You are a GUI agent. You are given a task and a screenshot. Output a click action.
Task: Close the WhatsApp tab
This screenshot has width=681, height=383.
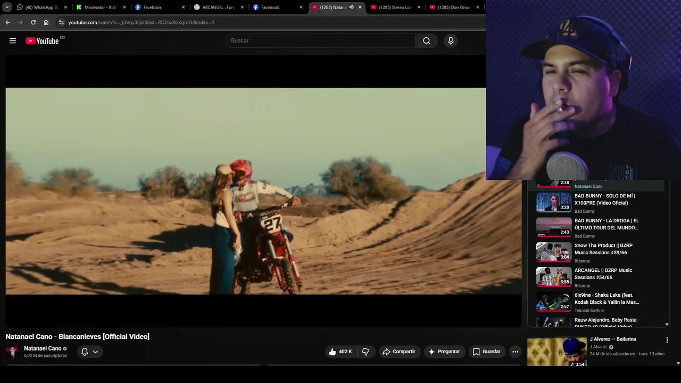point(65,7)
